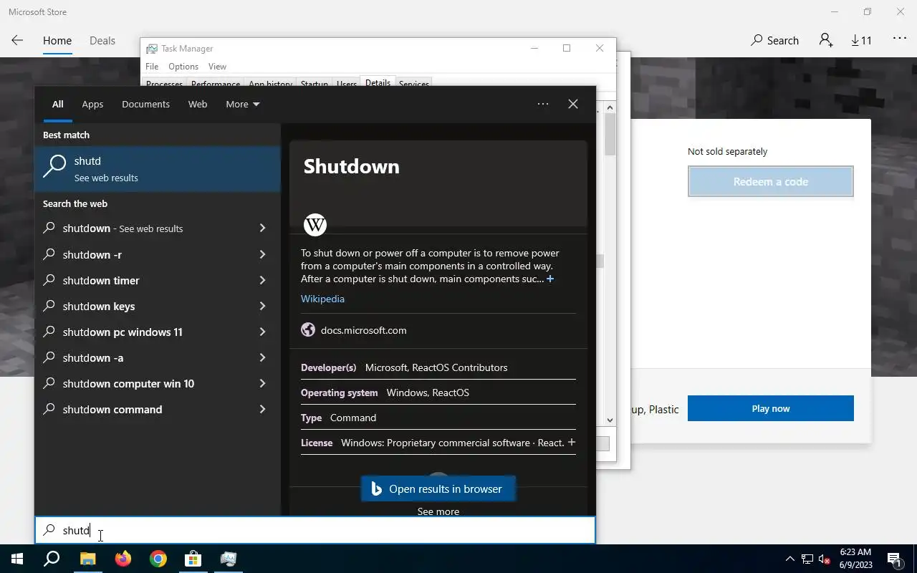Expand arrow for shutdown computer win 10
The image size is (917, 573).
pos(262,383)
